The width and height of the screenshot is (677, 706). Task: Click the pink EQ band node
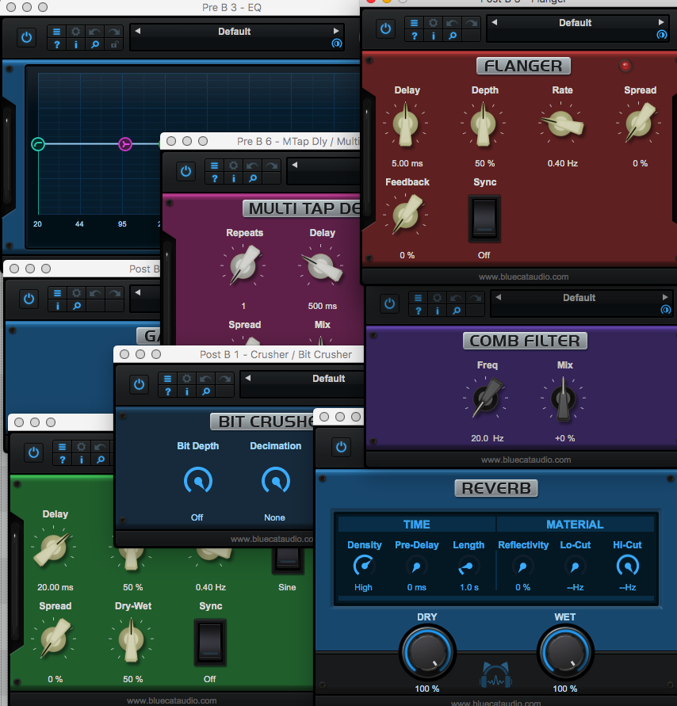(125, 143)
